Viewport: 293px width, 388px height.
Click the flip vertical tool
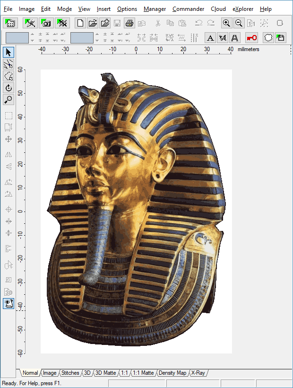tap(9, 167)
